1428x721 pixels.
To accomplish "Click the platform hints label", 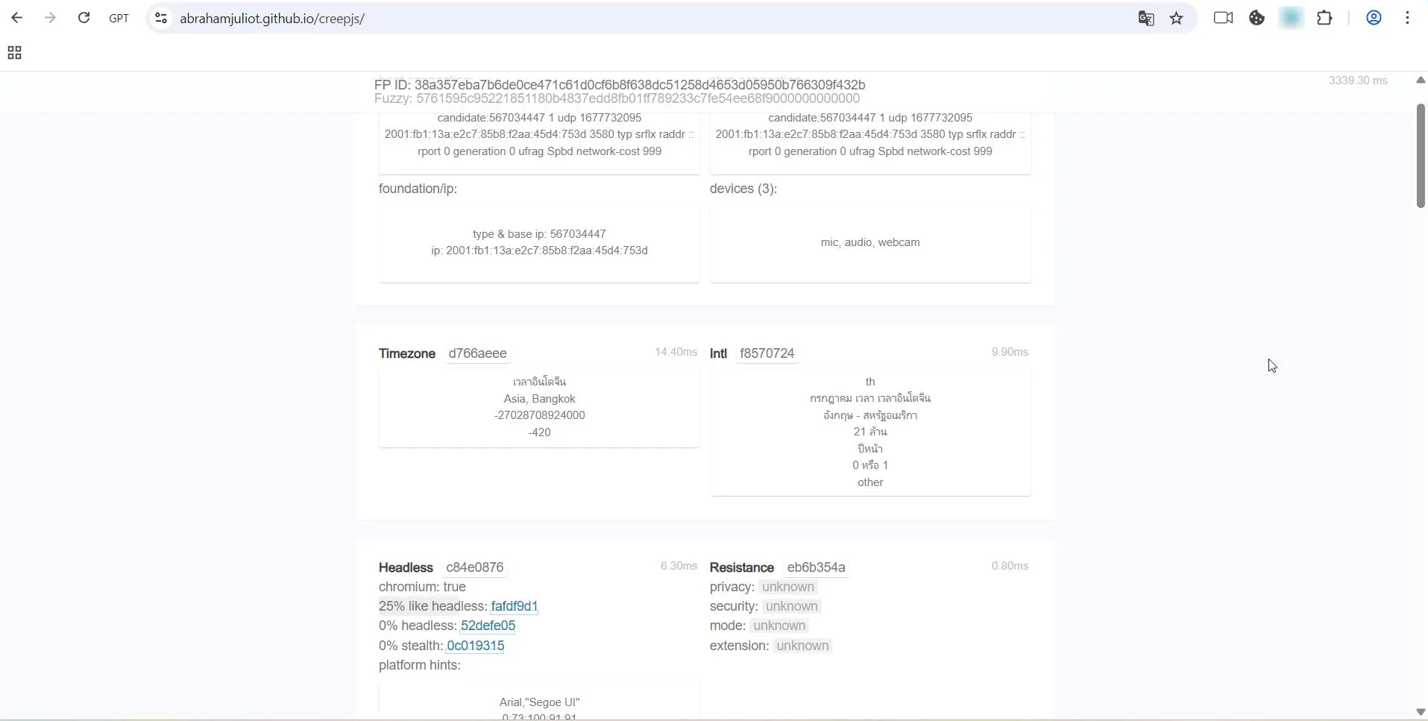I will pyautogui.click(x=420, y=665).
